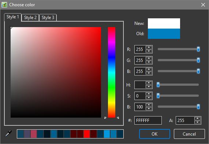Viewport: 209px width, 144px height.
Task: Click the hex color field showing FFFFFF
Action: [148, 121]
